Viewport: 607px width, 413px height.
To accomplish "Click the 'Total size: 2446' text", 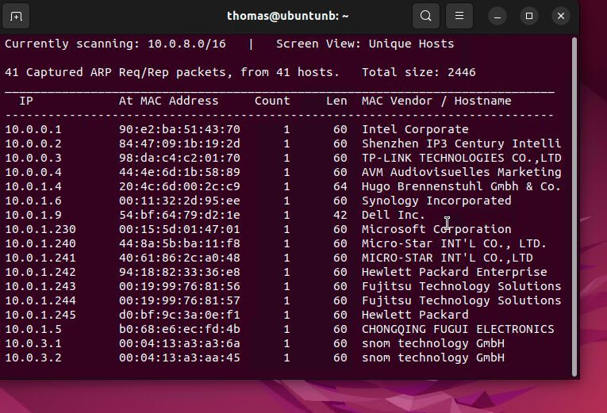I will [418, 72].
